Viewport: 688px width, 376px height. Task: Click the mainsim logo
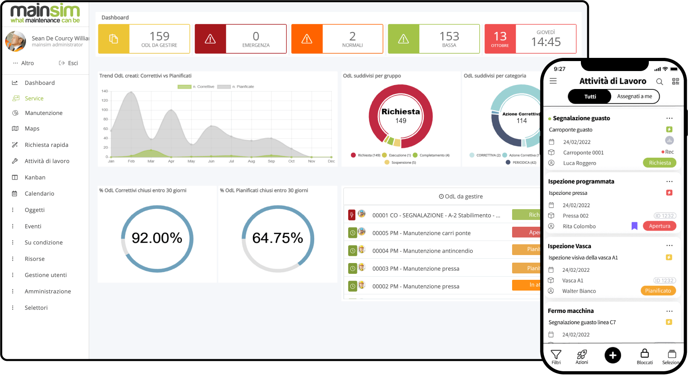coord(45,14)
